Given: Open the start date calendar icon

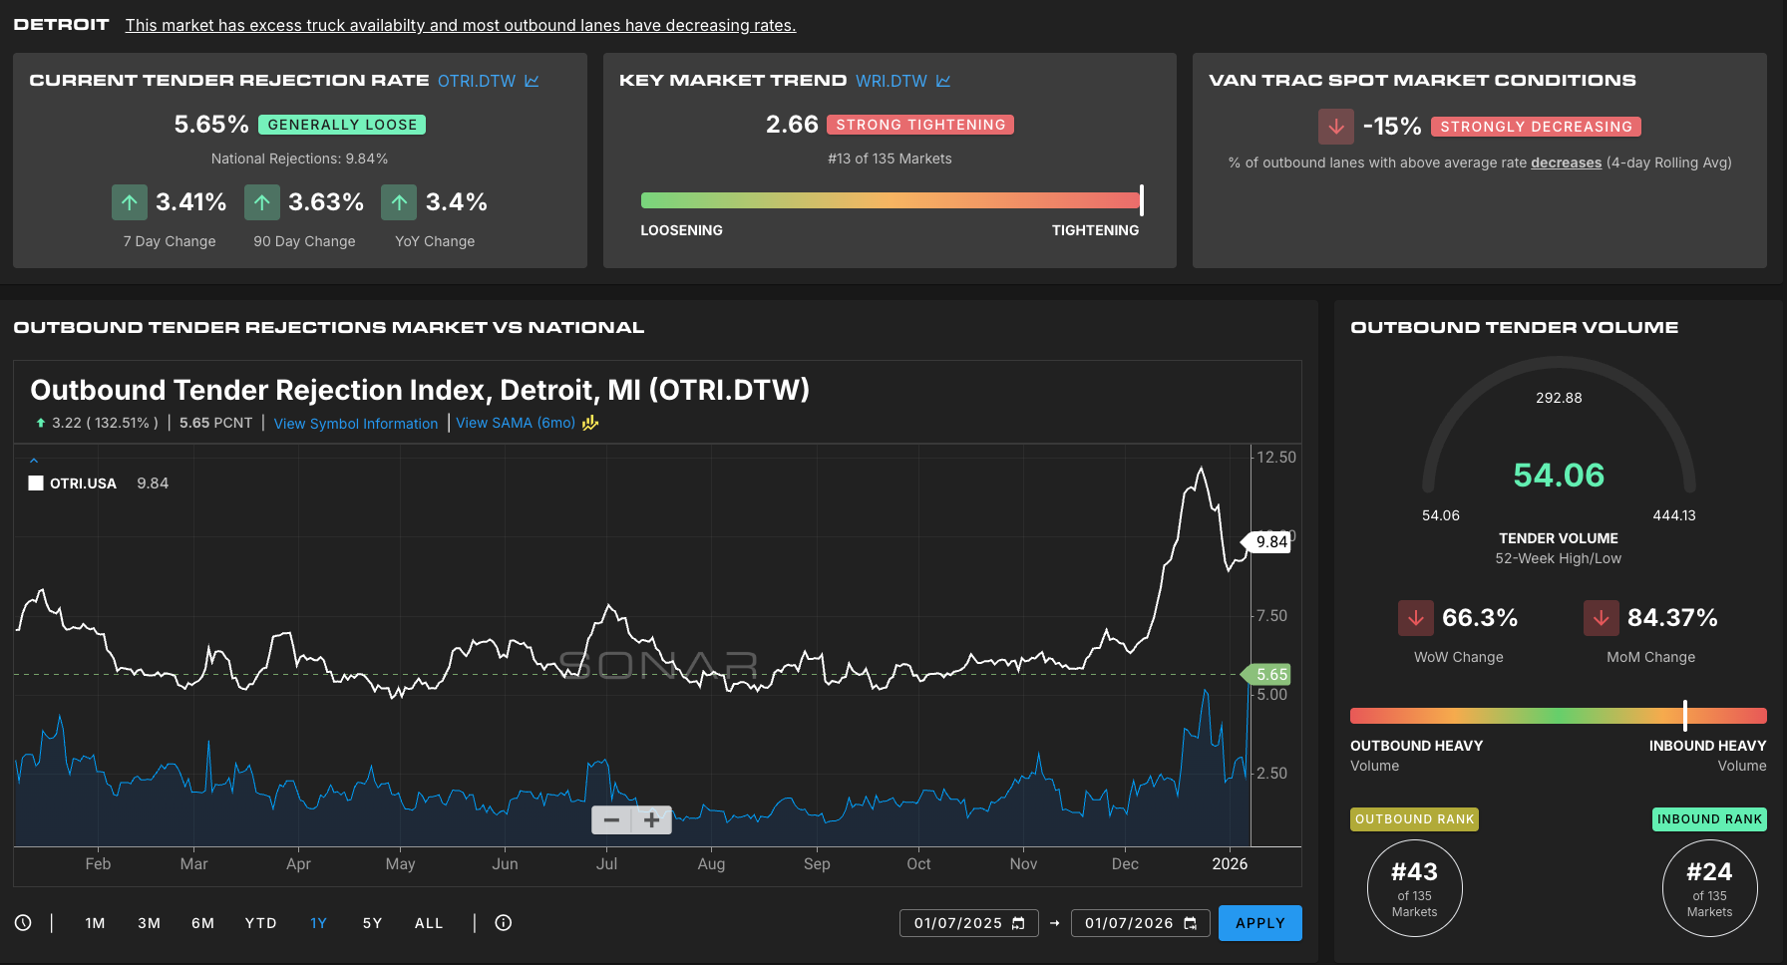Looking at the screenshot, I should 1018,923.
